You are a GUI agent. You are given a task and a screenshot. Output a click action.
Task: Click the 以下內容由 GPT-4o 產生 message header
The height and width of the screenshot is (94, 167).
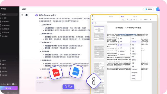click(x=48, y=15)
